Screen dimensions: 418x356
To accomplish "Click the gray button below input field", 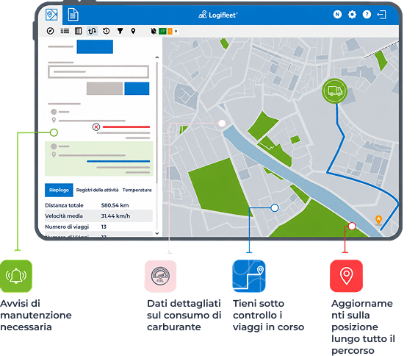I will click(104, 88).
